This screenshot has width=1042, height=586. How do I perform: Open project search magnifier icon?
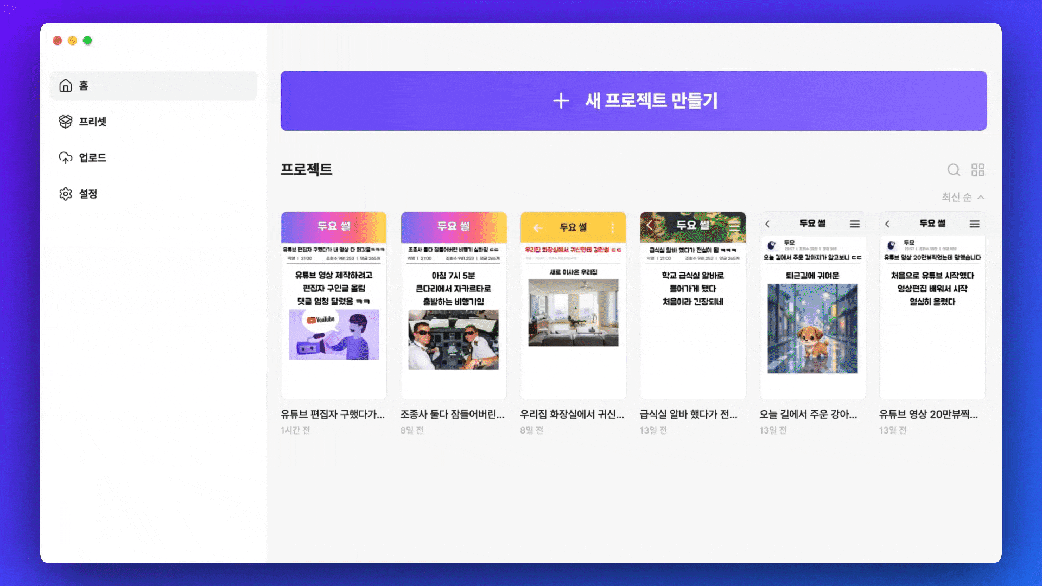pyautogui.click(x=954, y=170)
